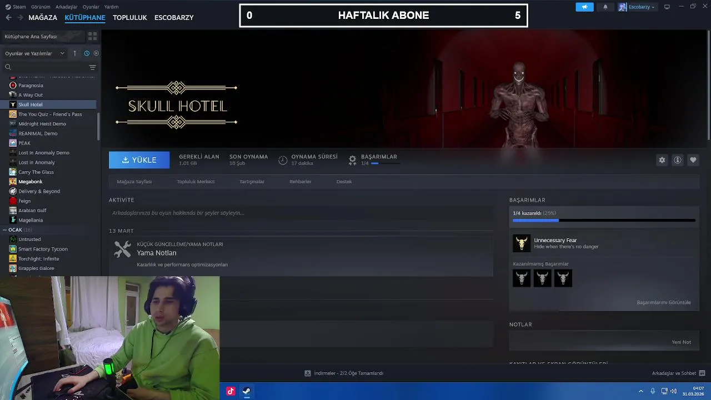Toggle sort ascending arrow in library filter
The image size is (711, 400).
(x=75, y=53)
